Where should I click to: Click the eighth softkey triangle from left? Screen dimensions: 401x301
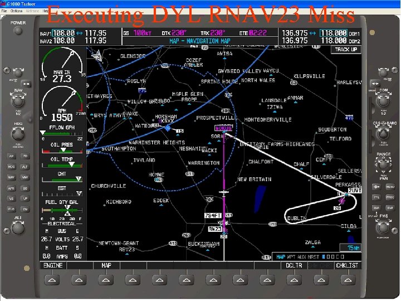point(240,280)
